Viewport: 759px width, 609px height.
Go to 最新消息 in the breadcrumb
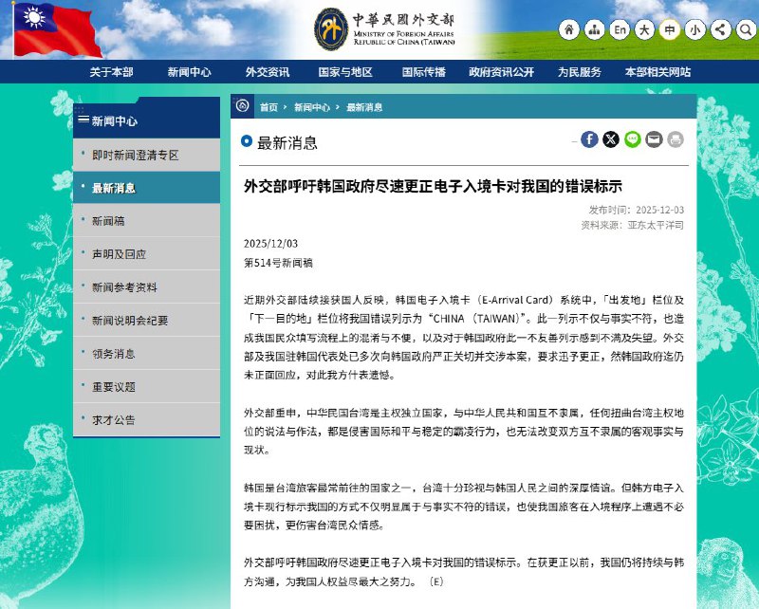[364, 107]
